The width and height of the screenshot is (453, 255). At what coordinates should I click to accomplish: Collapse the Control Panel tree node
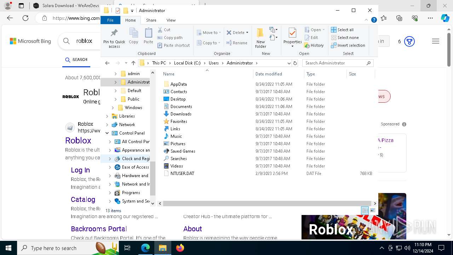[107, 133]
